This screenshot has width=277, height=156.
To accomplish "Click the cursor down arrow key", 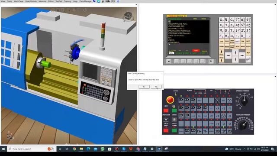I will [235, 60].
